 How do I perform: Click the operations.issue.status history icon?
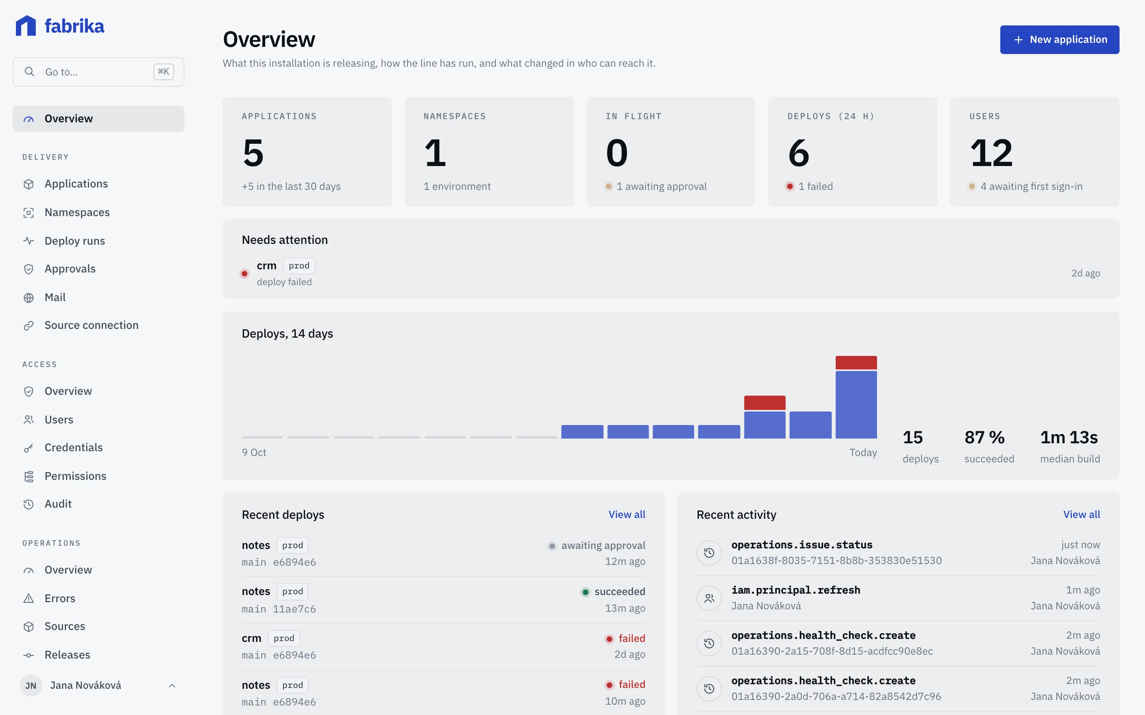pyautogui.click(x=709, y=552)
